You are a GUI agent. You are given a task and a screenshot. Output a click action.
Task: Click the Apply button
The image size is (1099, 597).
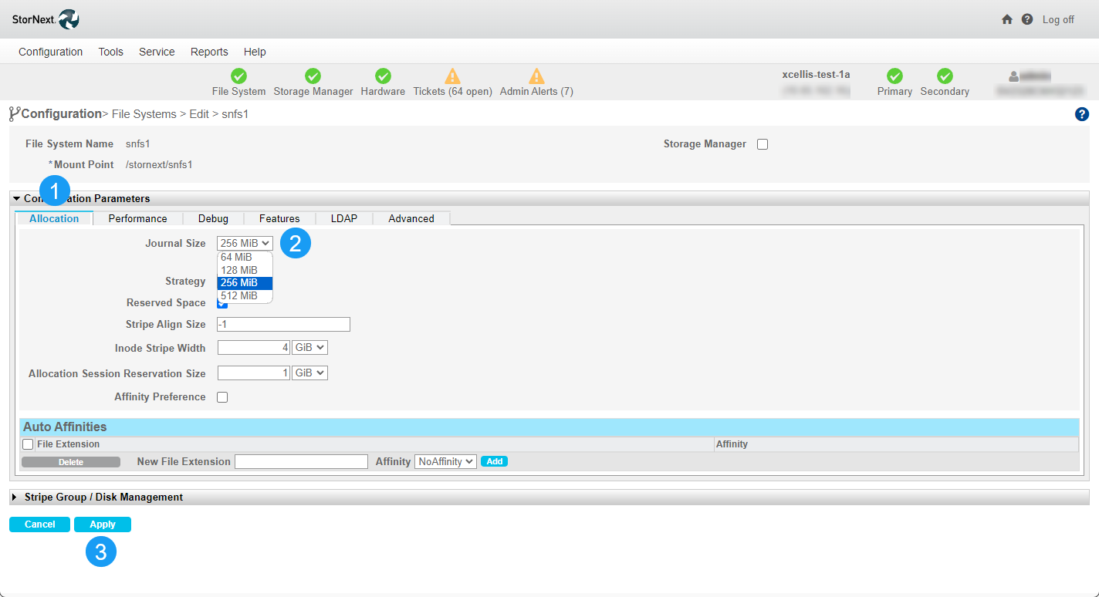click(x=103, y=524)
